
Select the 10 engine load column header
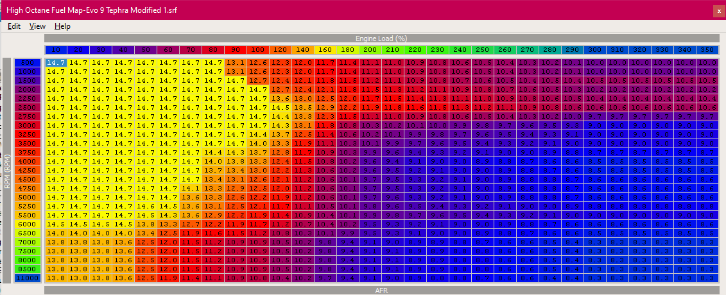(56, 49)
